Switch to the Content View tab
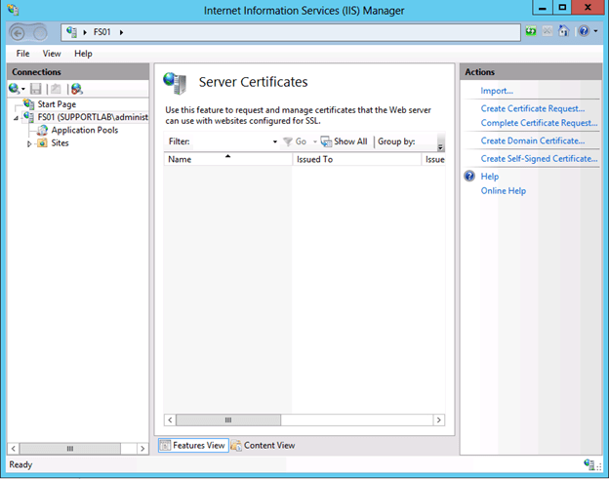The height and width of the screenshot is (479, 609). pyautogui.click(x=264, y=445)
